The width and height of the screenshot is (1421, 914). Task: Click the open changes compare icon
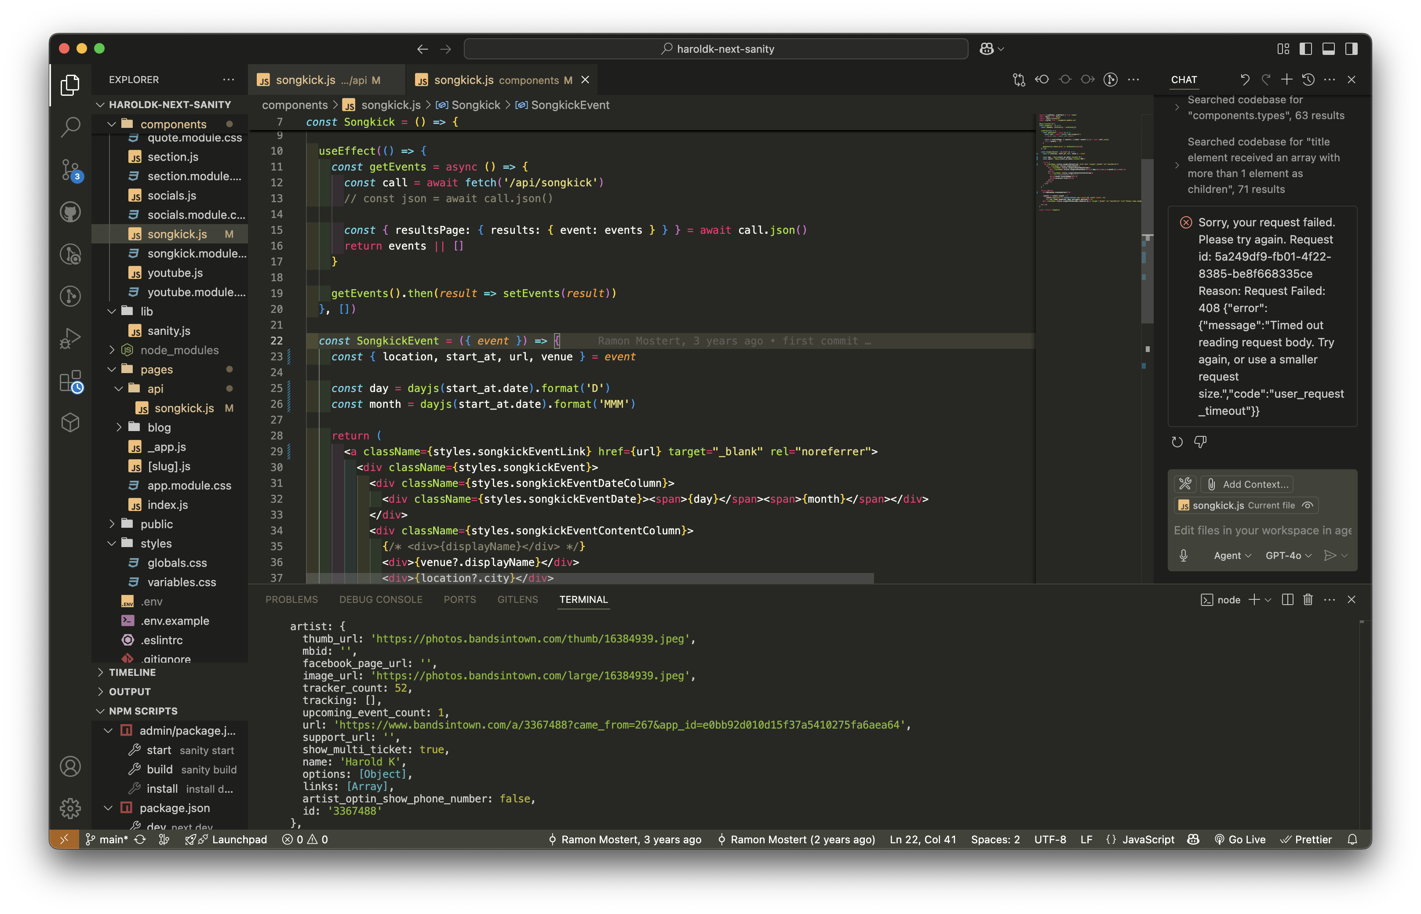point(1019,80)
